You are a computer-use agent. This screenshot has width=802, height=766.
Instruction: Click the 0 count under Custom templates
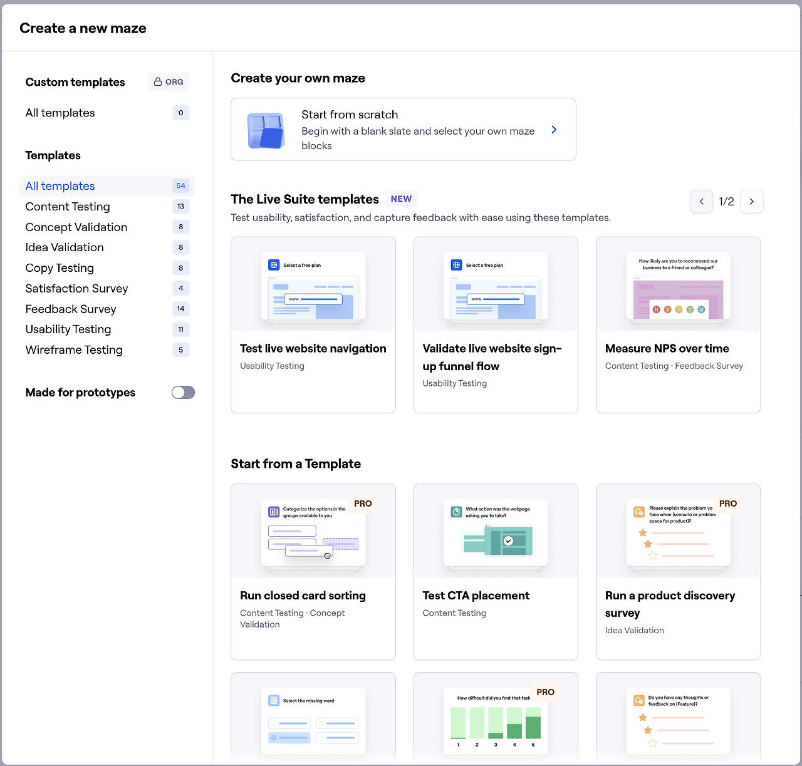coord(181,113)
